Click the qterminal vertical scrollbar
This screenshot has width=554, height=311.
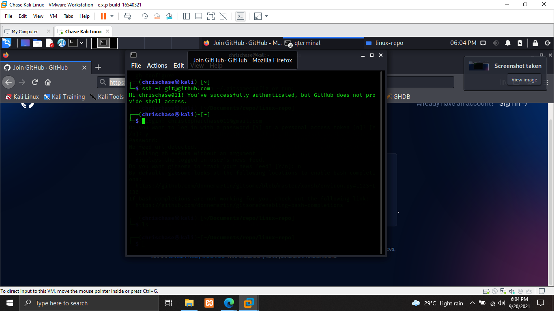click(381, 162)
